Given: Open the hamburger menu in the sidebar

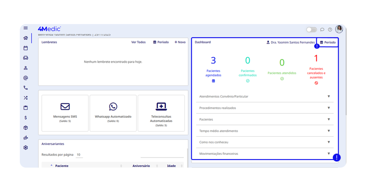Looking at the screenshot, I should 25,28.
